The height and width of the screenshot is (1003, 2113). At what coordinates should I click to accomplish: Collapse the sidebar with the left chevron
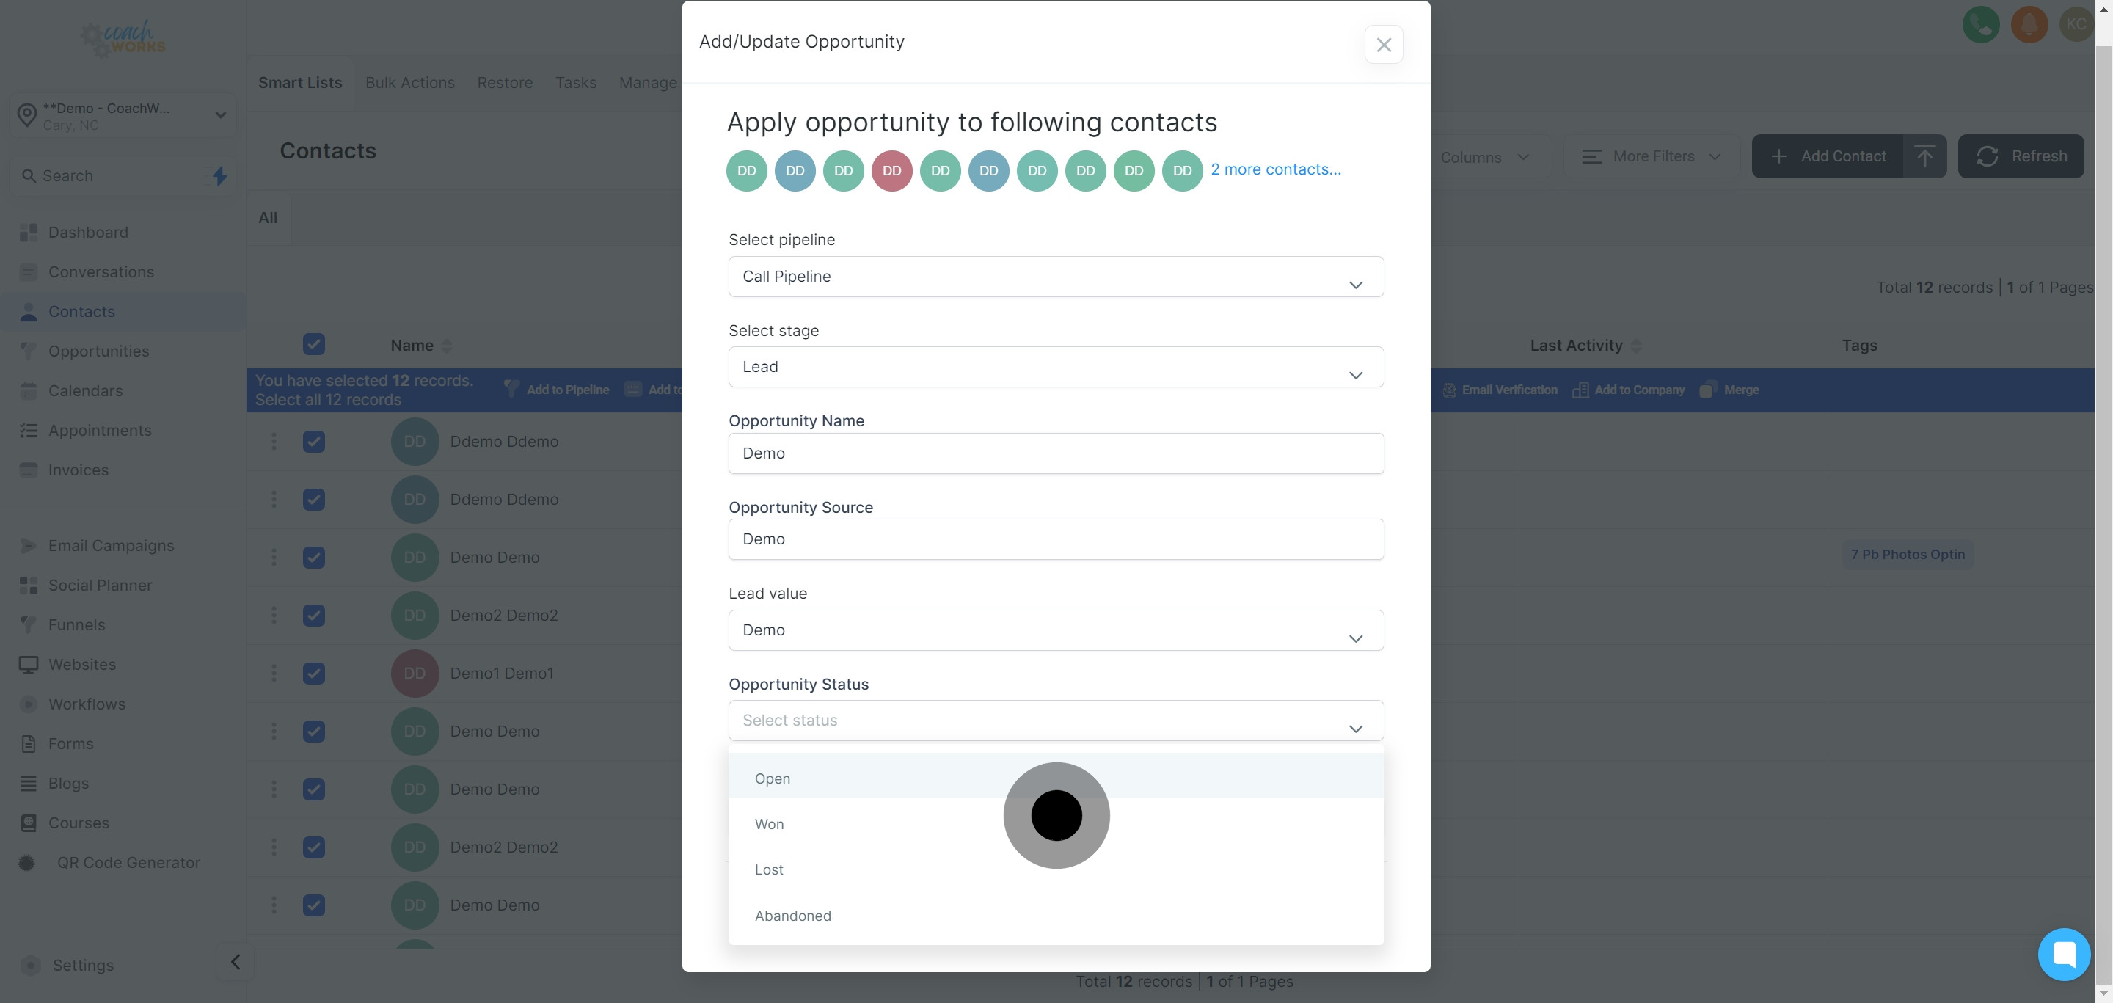pyautogui.click(x=236, y=962)
